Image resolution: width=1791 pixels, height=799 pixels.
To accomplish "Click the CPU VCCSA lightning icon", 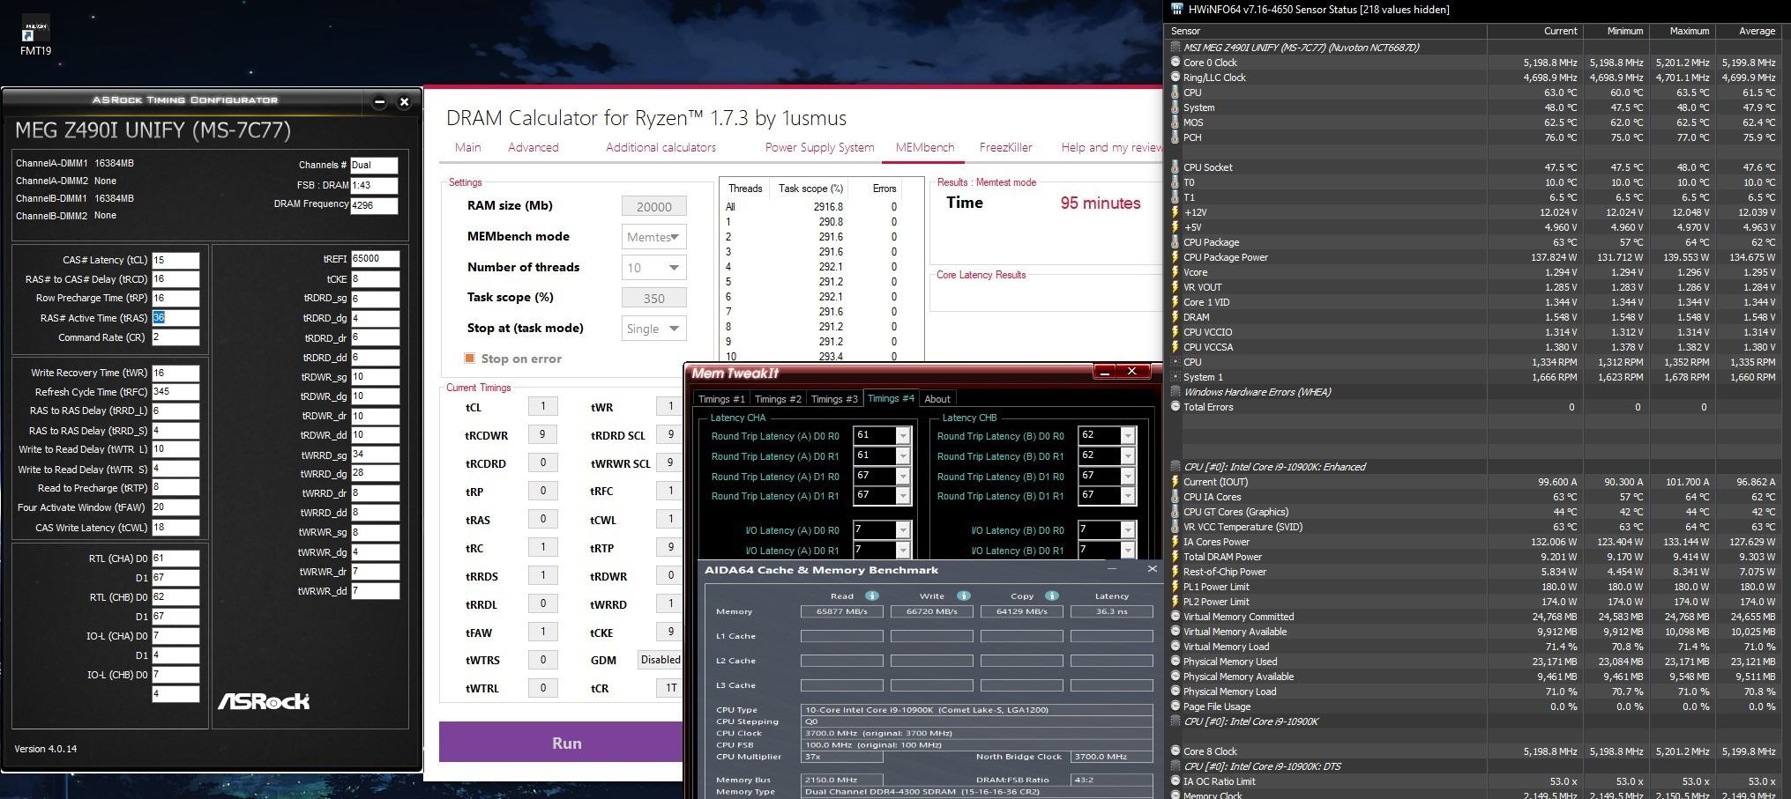I will 1175,347.
